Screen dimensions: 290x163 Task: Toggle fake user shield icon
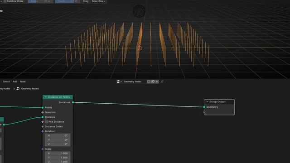(x=149, y=81)
